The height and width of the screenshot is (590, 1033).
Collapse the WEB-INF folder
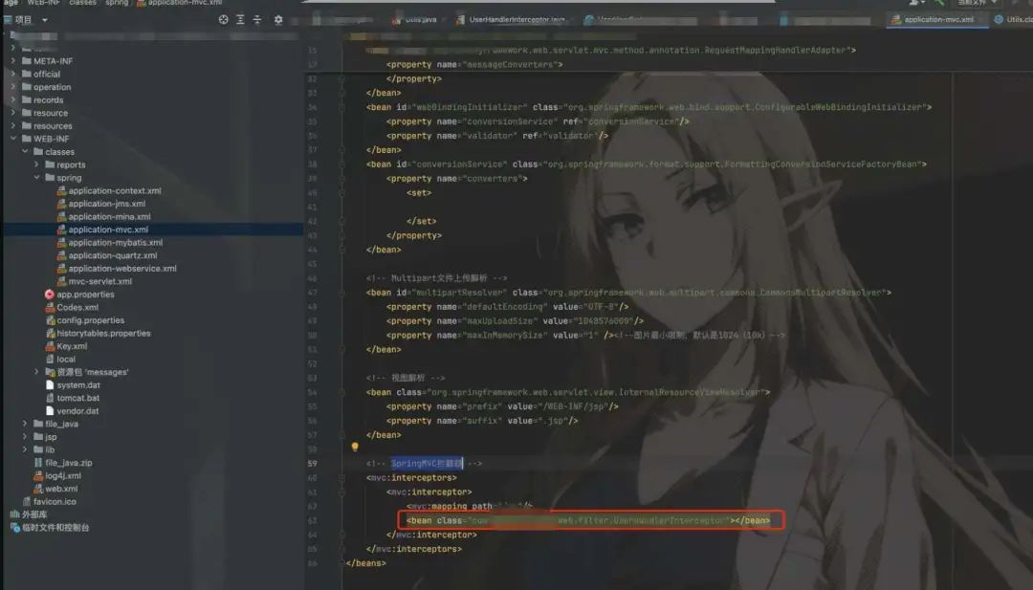(x=13, y=139)
